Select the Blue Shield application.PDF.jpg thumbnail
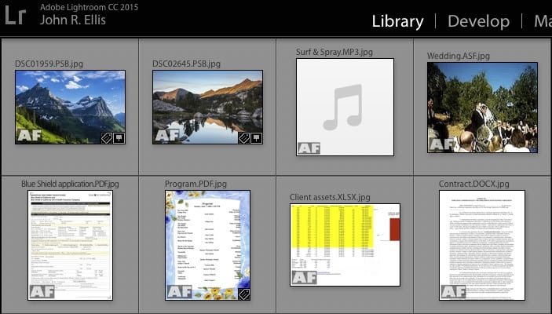This screenshot has height=314, width=552. pos(71,245)
